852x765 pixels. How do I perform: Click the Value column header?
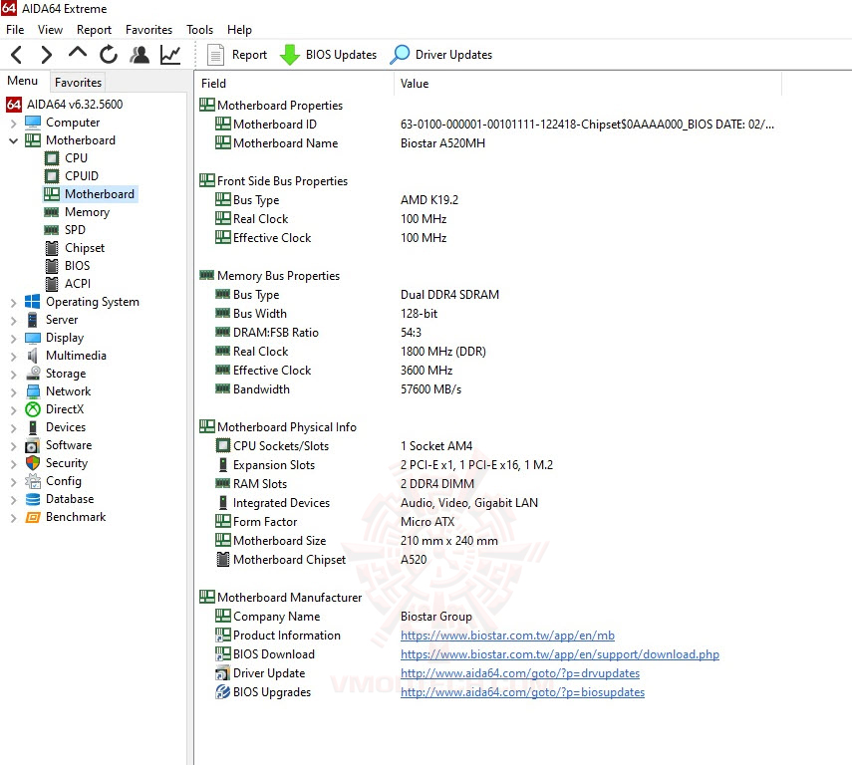tap(588, 83)
